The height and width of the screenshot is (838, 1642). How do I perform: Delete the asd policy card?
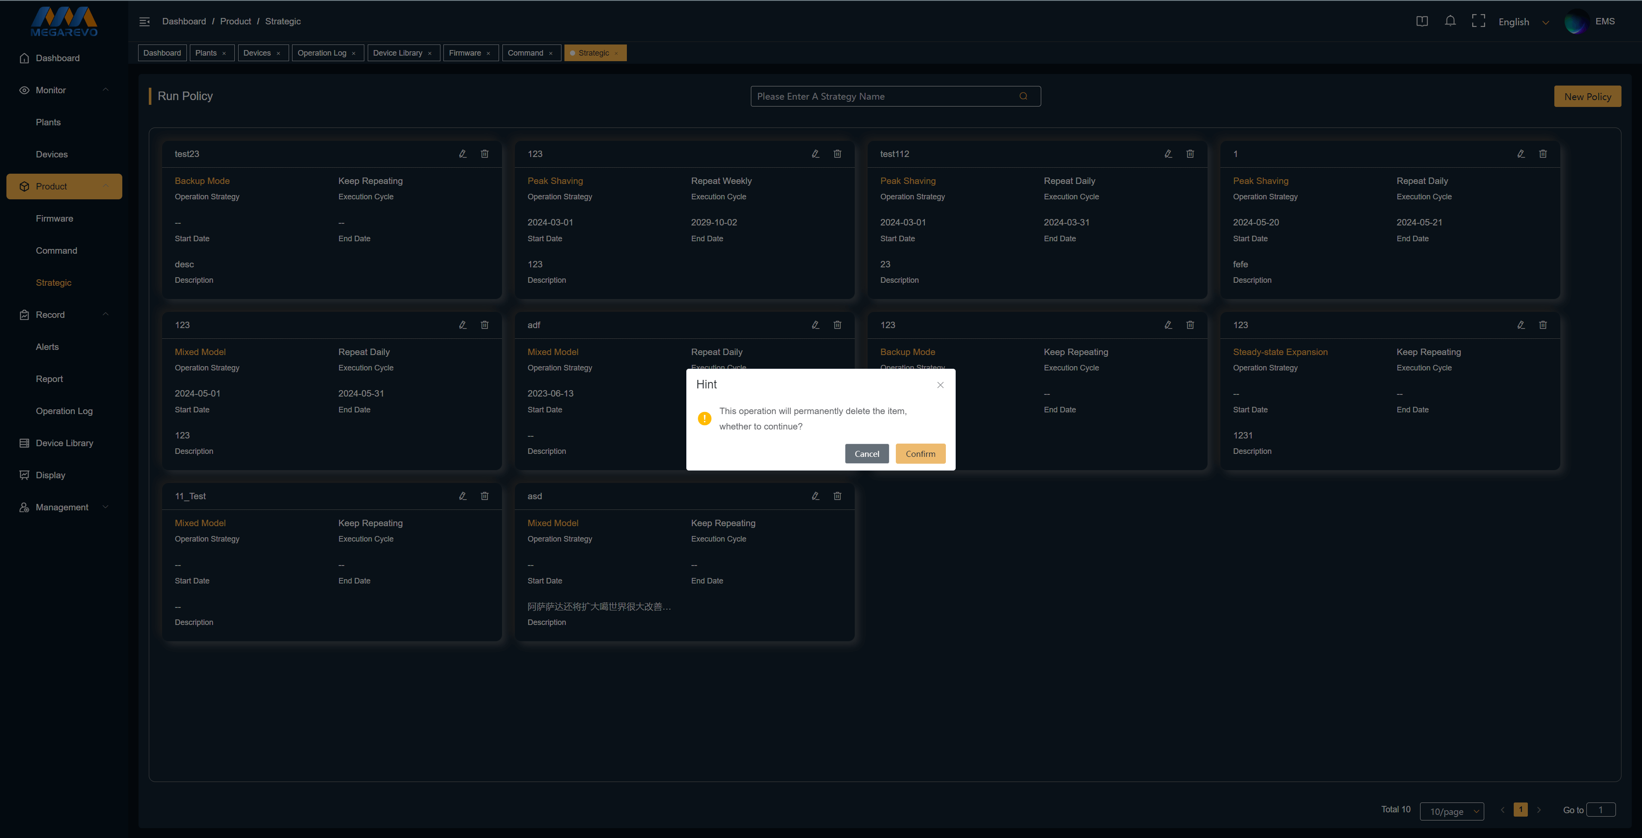click(837, 495)
